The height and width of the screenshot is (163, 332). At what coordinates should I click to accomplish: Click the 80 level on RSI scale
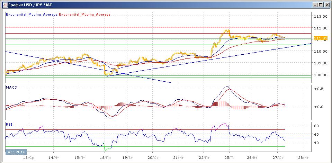[316, 126]
